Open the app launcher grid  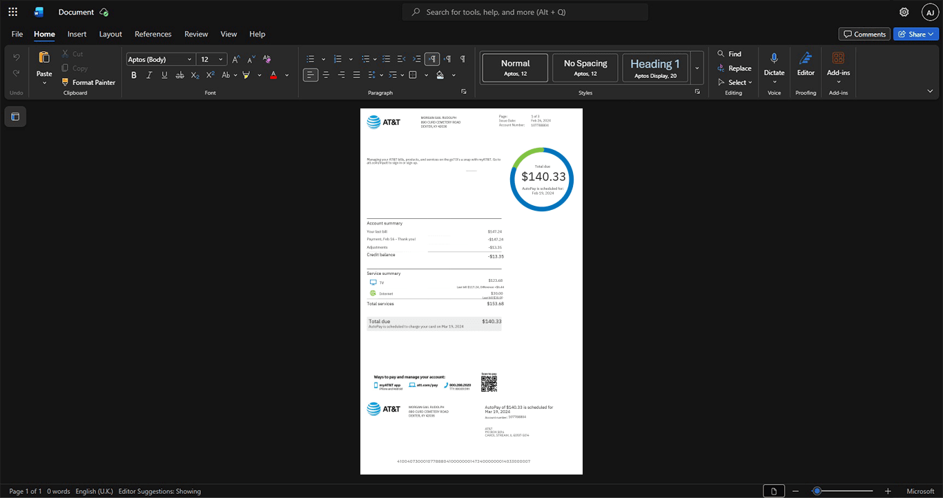point(12,12)
